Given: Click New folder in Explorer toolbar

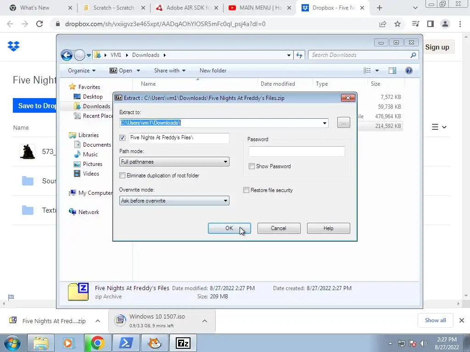Looking at the screenshot, I should click(x=213, y=70).
